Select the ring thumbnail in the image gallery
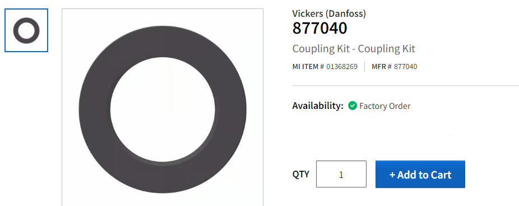This screenshot has width=519, height=206. (x=26, y=30)
